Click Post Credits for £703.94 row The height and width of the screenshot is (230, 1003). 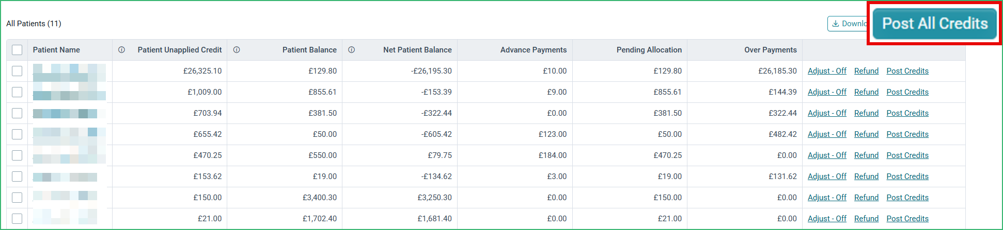click(907, 113)
